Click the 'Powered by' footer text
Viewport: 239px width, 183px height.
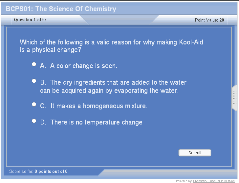[x=184, y=181]
